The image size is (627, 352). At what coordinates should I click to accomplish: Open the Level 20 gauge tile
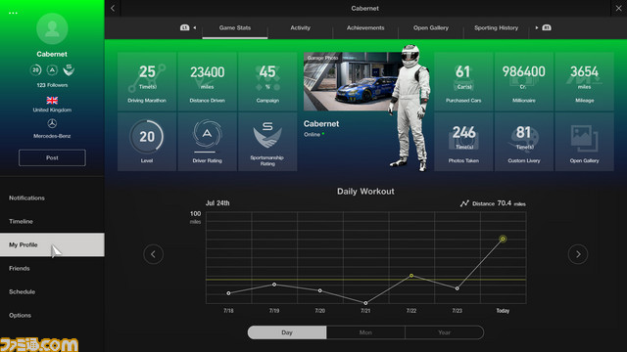(147, 142)
